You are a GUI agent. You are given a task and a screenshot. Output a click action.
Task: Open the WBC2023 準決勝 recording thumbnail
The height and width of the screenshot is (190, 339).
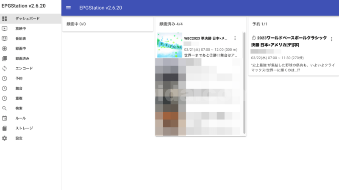pos(170,45)
